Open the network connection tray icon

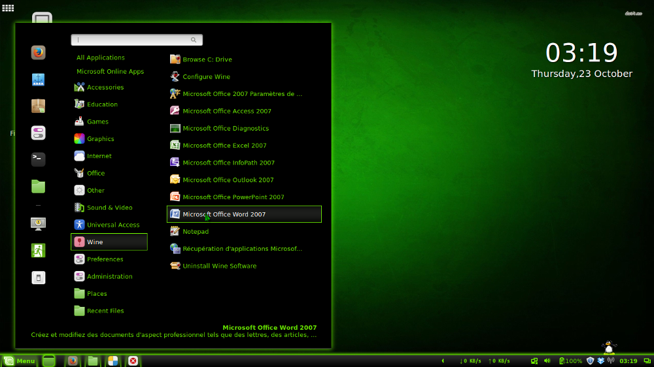click(x=534, y=360)
